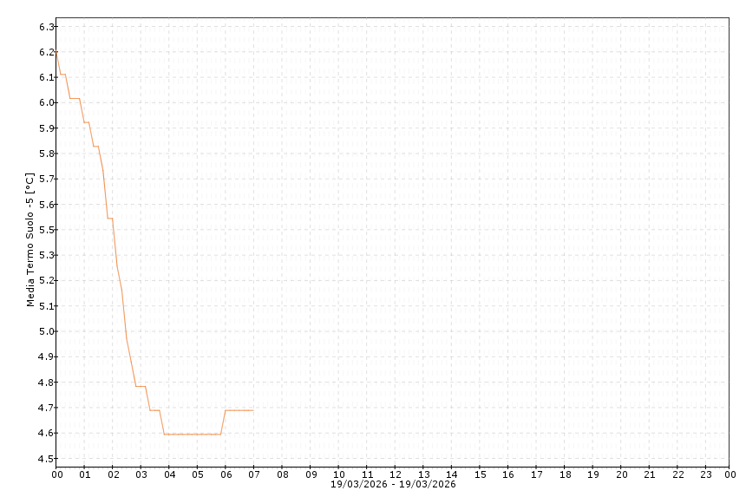
Task: Click the 07 hour label on the x-axis
Action: (253, 474)
